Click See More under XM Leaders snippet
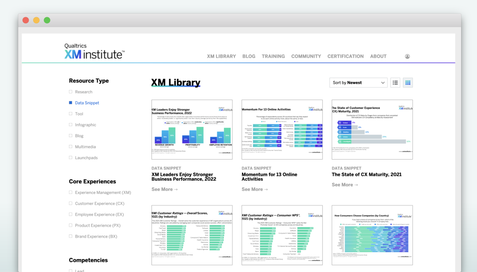The width and height of the screenshot is (477, 272). click(165, 190)
